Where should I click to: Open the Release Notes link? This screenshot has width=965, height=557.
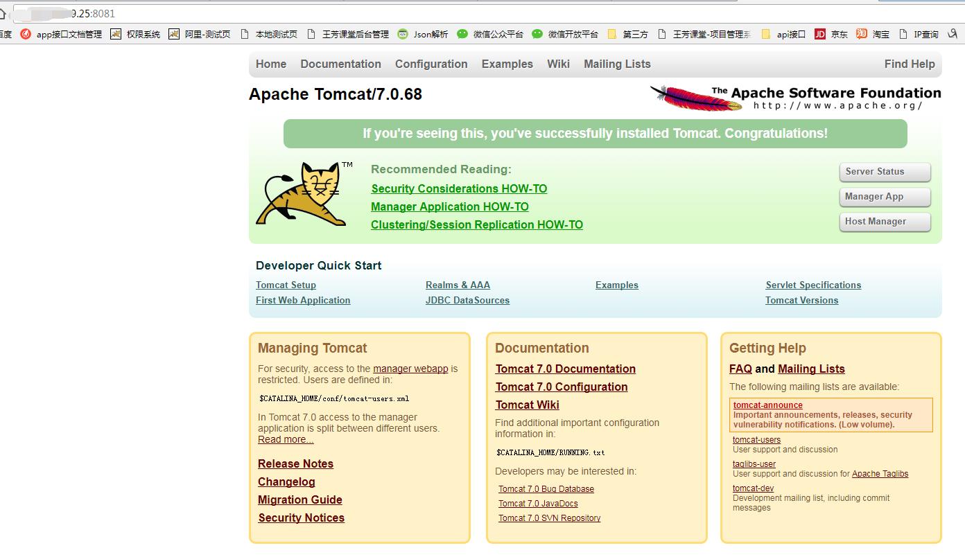[295, 463]
